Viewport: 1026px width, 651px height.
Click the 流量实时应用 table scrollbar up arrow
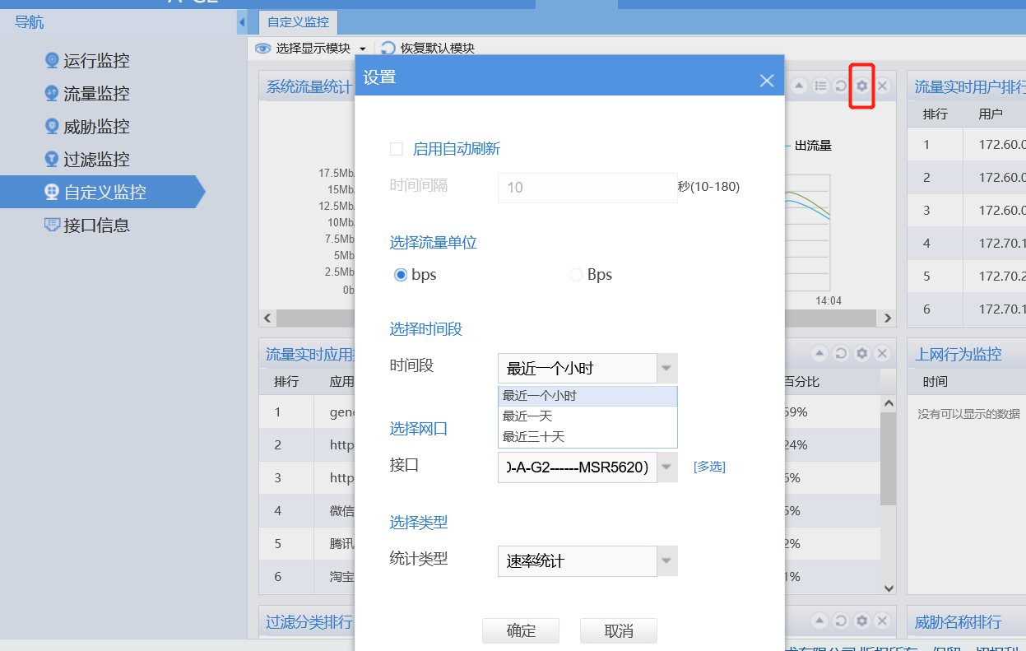(x=888, y=403)
